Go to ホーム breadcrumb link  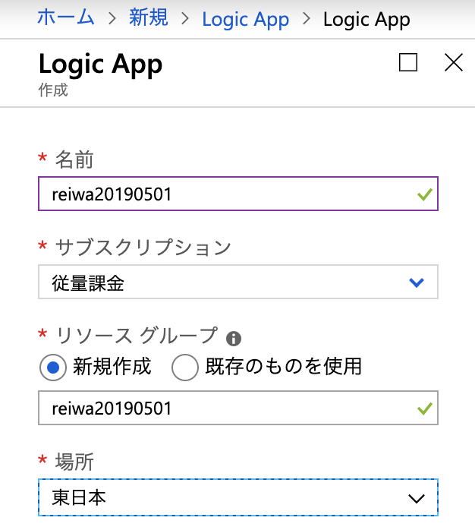coord(65,18)
